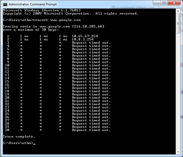Click the empty scrollbar track below the thumb
Screen dimensions: 183x157
point(178,94)
